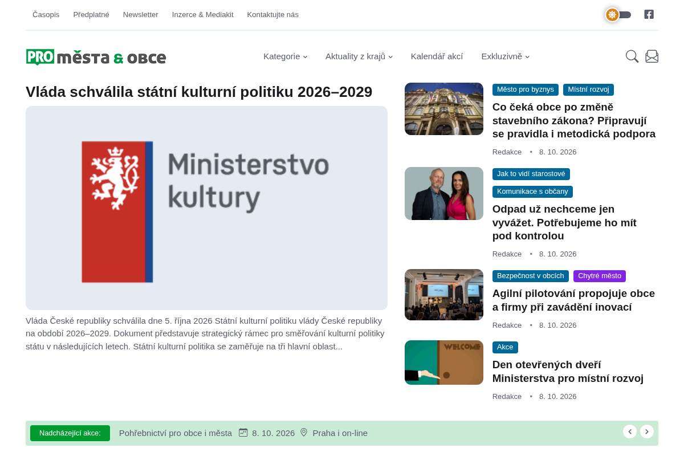Go to next upcoming event arrow

pyautogui.click(x=647, y=431)
